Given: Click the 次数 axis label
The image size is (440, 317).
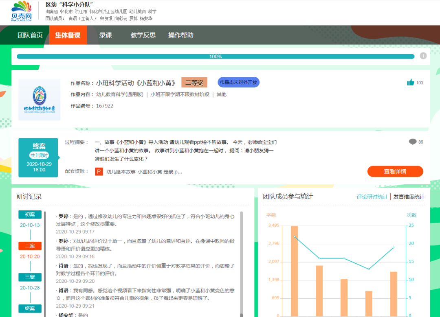Looking at the screenshot, I should pyautogui.click(x=411, y=215).
